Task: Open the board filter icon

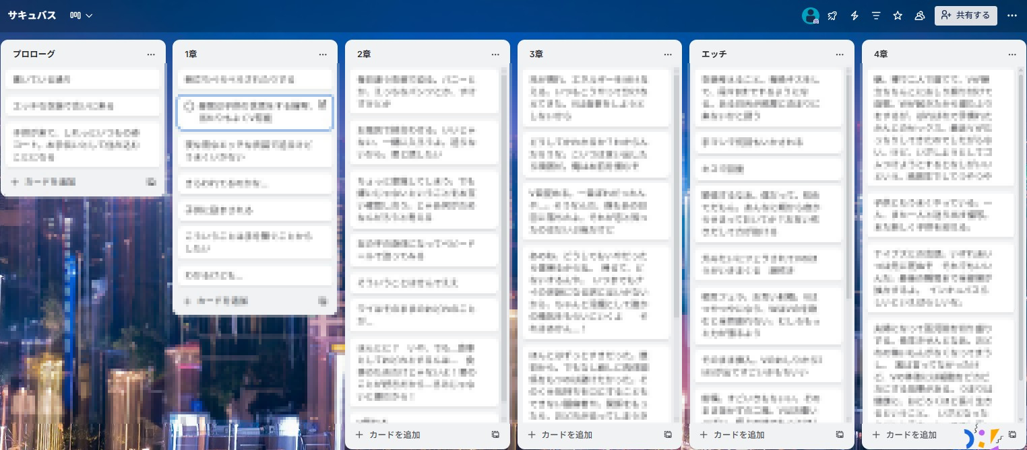Action: pyautogui.click(x=876, y=15)
